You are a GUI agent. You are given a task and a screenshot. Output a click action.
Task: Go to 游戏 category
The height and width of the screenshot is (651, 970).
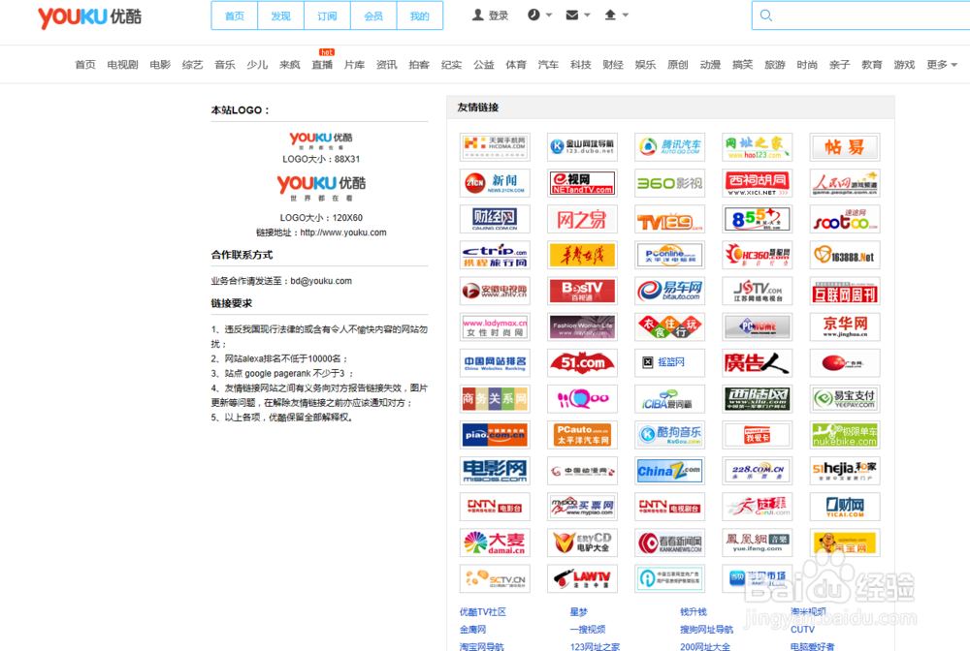pos(904,64)
